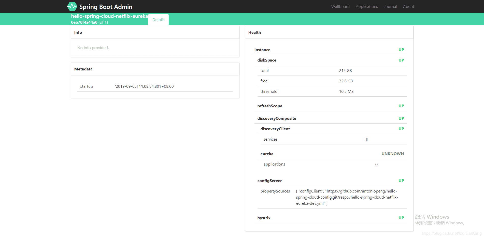This screenshot has height=238, width=484.
Task: Collapse the refreshScope health entry
Action: point(270,106)
